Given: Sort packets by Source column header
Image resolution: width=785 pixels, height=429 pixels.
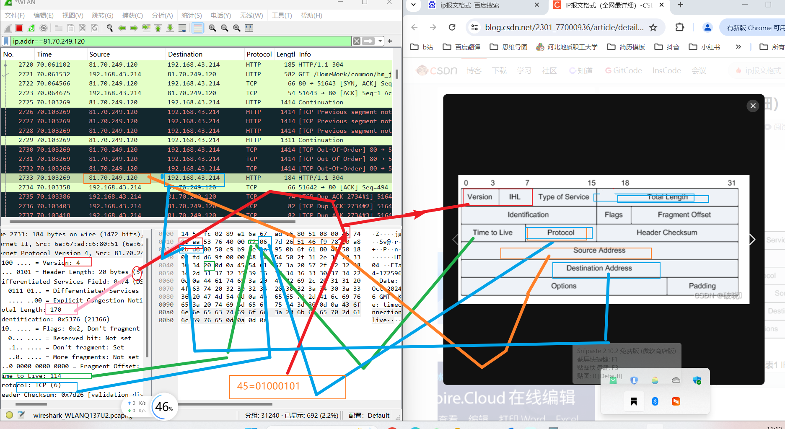Looking at the screenshot, I should tap(126, 54).
